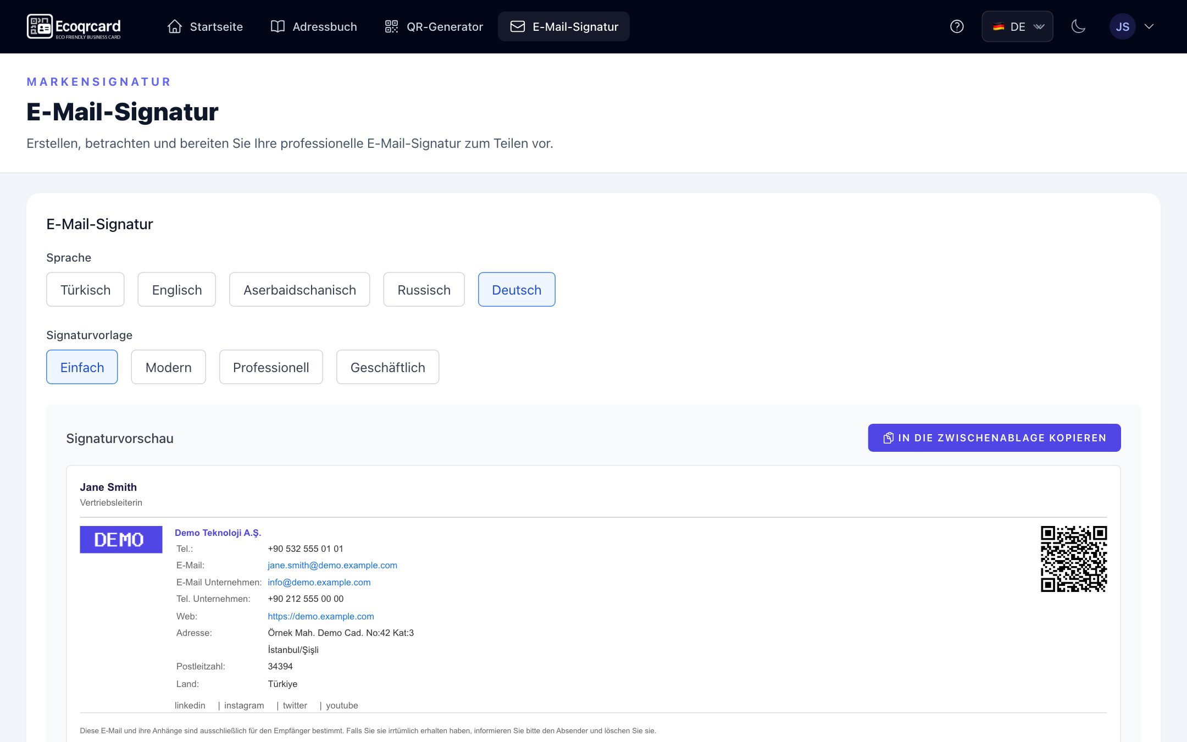Screen dimensions: 1187x742
Task: Open the help question mark icon
Action: pos(957,26)
